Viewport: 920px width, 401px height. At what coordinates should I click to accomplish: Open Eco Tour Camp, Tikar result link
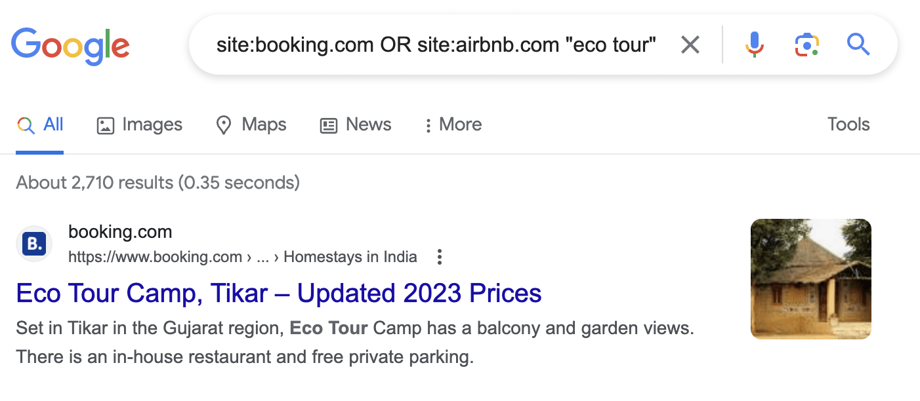coord(279,293)
